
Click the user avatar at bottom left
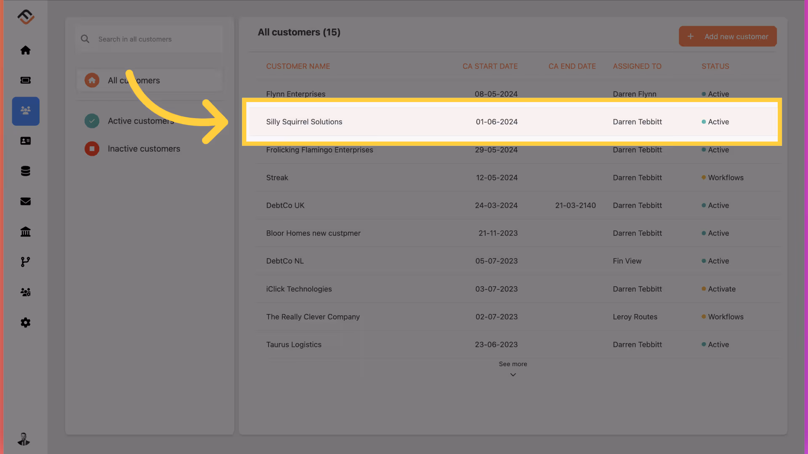pyautogui.click(x=24, y=439)
